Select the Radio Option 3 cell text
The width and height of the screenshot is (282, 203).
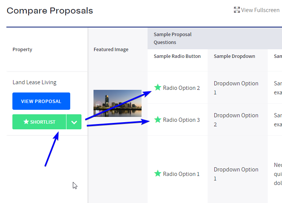pos(181,120)
